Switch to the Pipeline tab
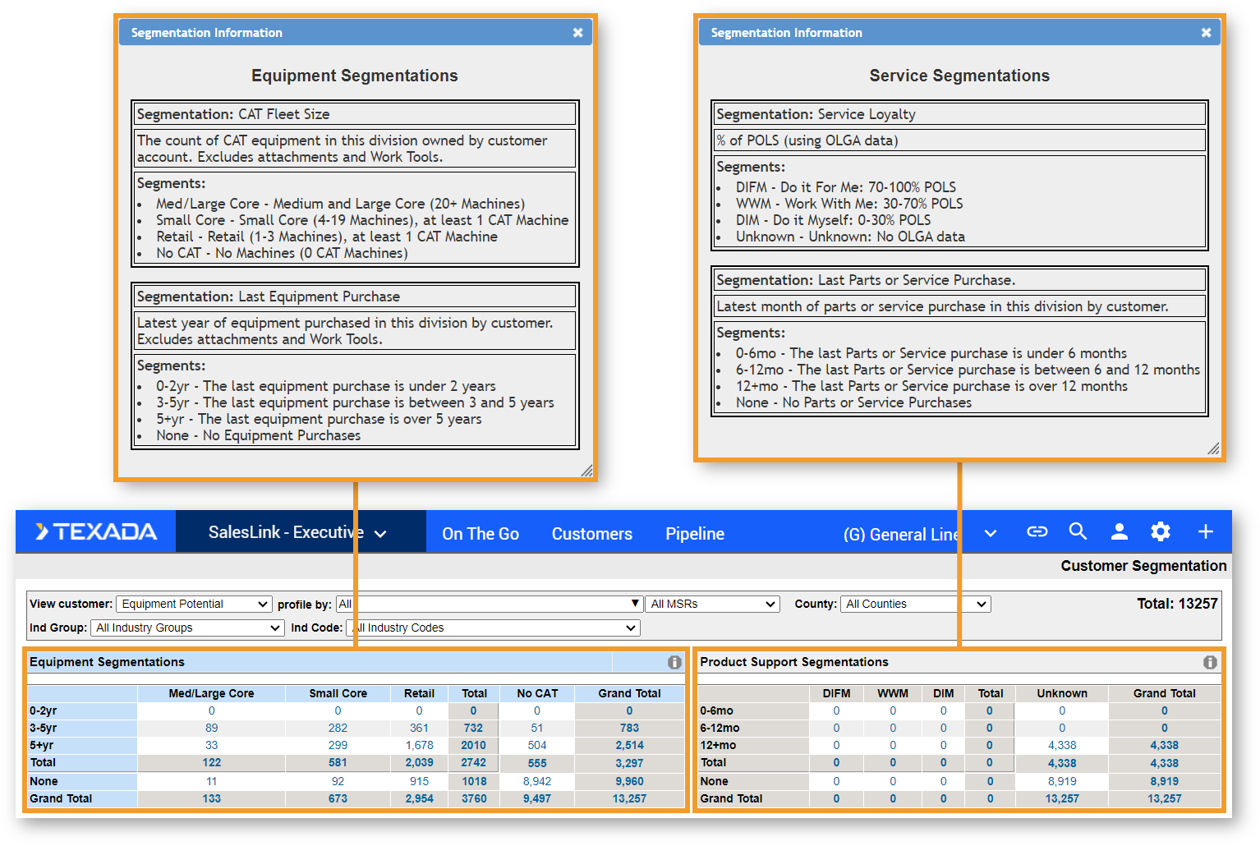 coord(694,534)
